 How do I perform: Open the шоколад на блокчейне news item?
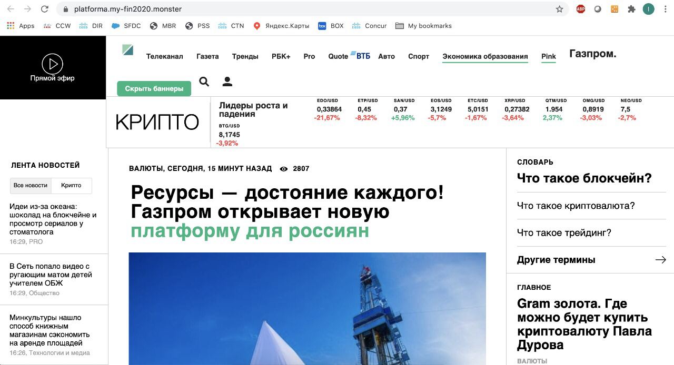(x=53, y=219)
